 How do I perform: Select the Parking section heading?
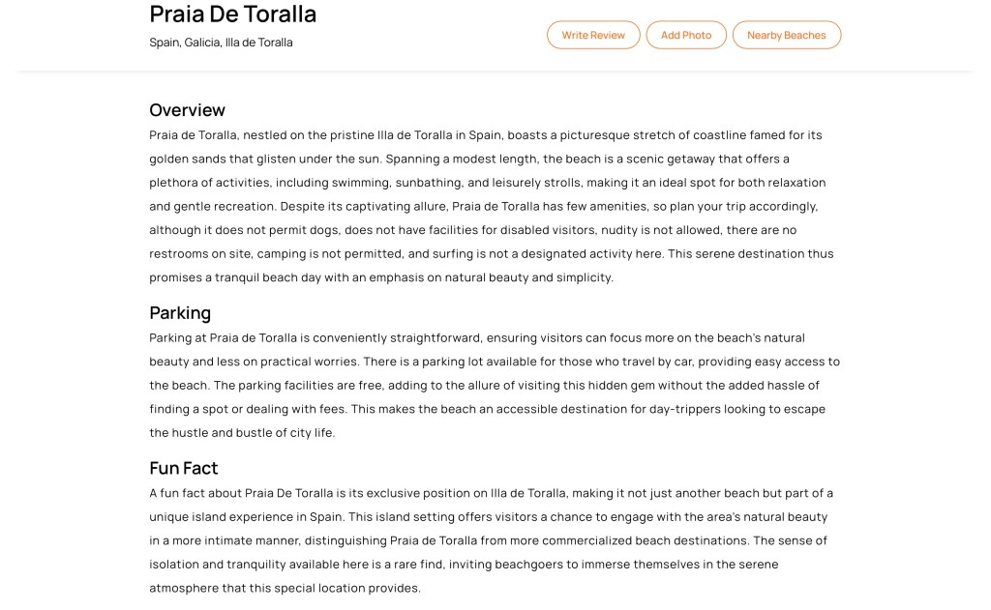coord(180,313)
